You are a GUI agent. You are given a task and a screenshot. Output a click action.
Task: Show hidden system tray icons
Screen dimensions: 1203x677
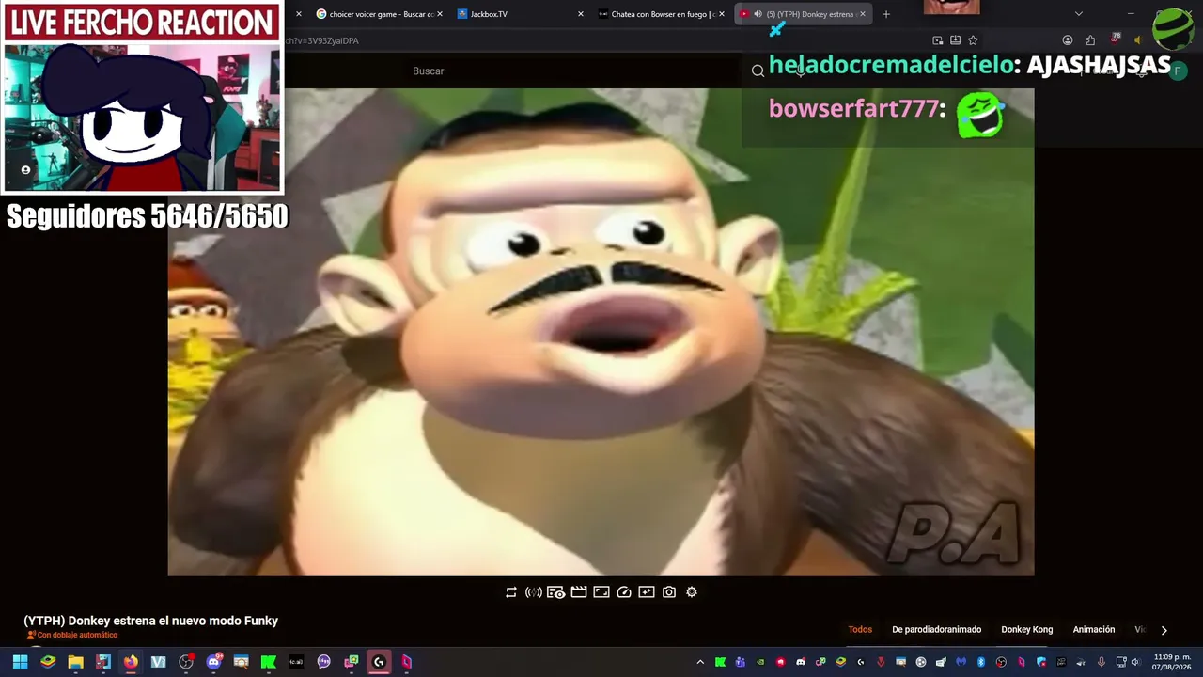pos(700,662)
